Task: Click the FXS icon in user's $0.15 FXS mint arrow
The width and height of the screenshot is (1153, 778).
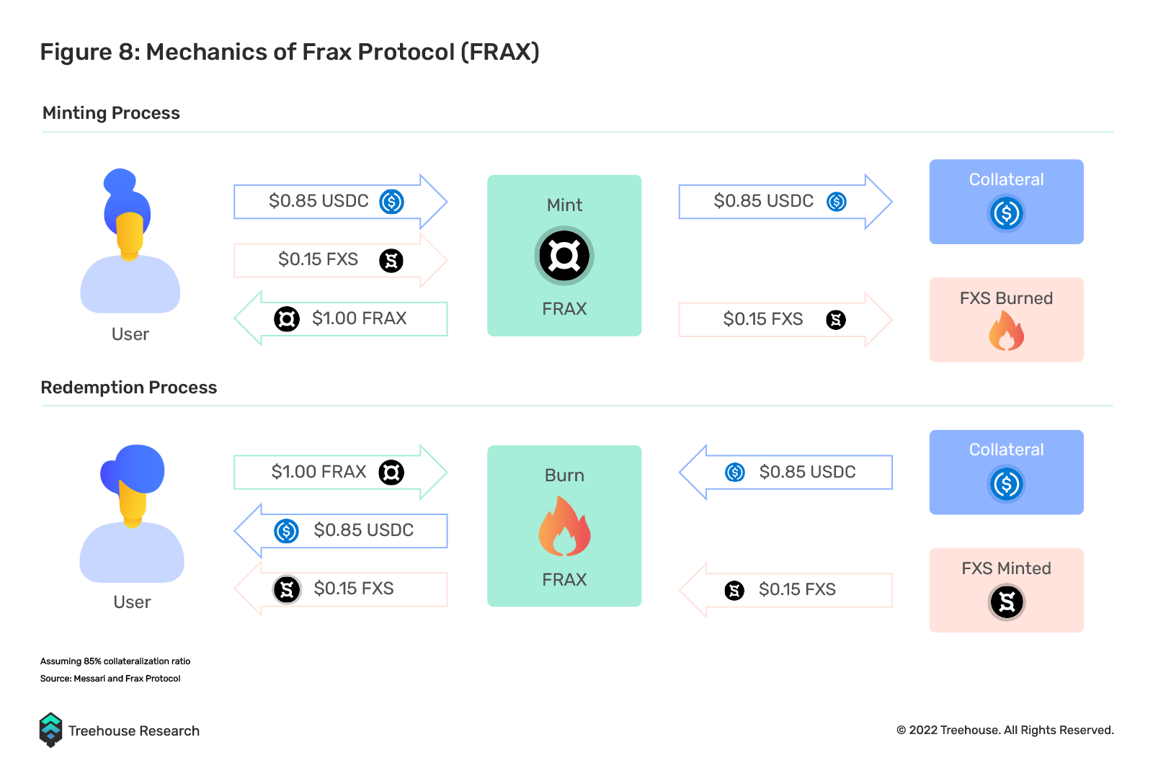Action: click(x=391, y=261)
